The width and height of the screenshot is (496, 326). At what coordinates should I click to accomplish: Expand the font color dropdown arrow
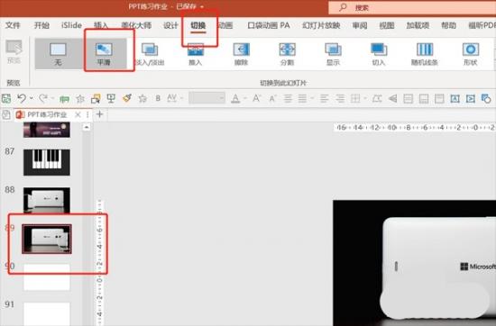coord(245,98)
